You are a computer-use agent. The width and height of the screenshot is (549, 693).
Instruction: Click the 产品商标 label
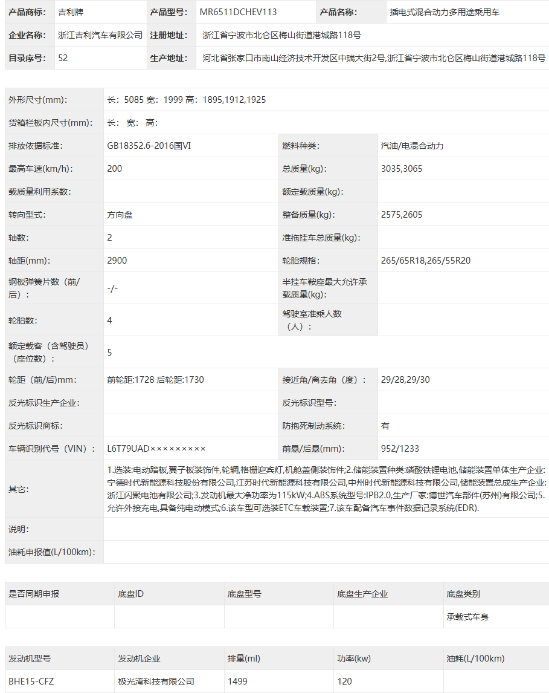tap(27, 12)
